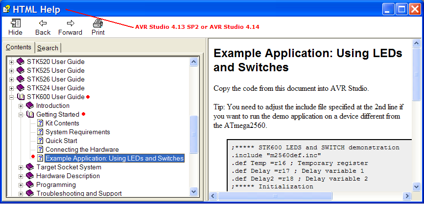Switch to the Contents tab
The height and width of the screenshot is (204, 424).
pos(19,47)
